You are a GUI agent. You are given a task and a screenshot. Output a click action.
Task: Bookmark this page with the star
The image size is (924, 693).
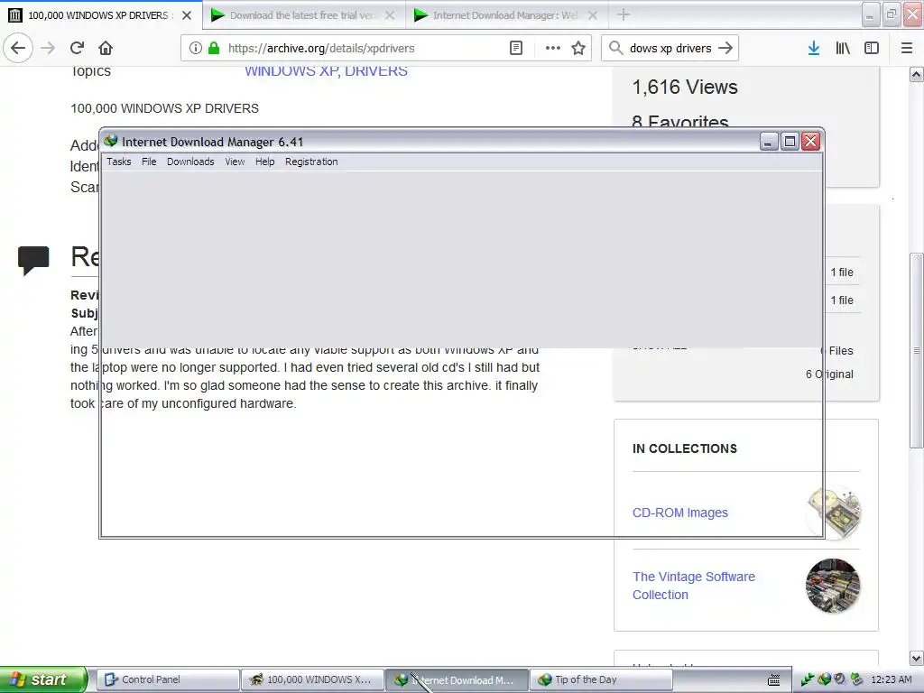578,48
